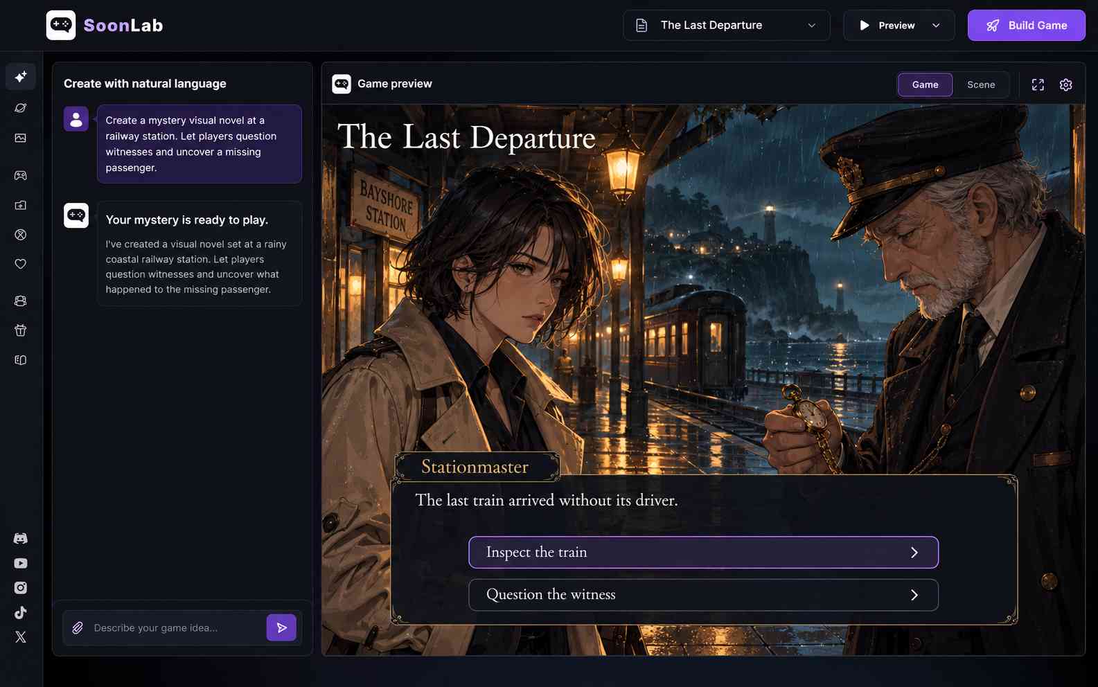This screenshot has width=1098, height=687.
Task: Click the gift box sidebar icon
Action: [21, 330]
